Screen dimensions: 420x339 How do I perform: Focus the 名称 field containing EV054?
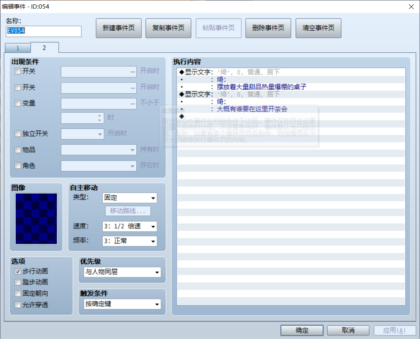[44, 31]
